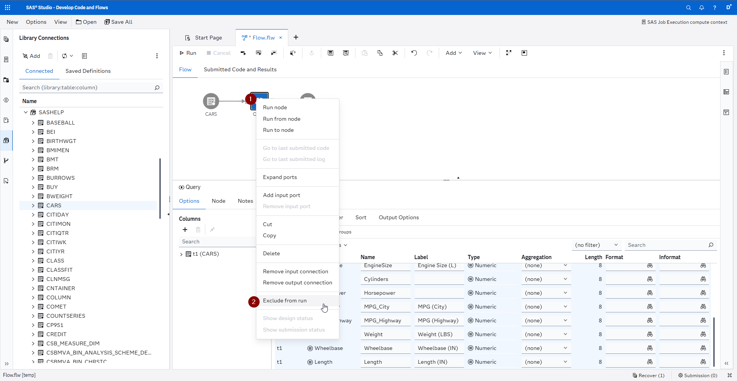Choose Exclude from run in context menu
Image resolution: width=737 pixels, height=381 pixels.
coord(284,301)
